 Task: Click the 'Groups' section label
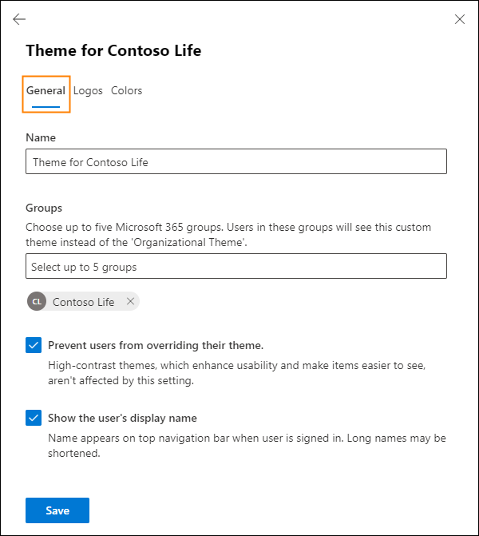pos(44,208)
